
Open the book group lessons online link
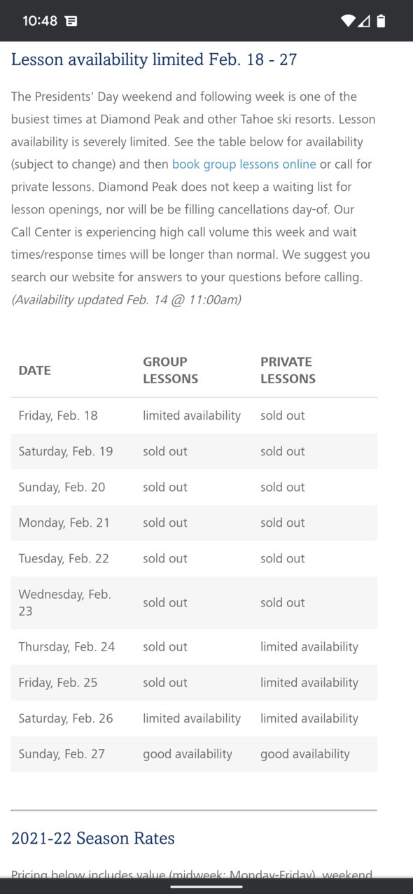tap(244, 164)
